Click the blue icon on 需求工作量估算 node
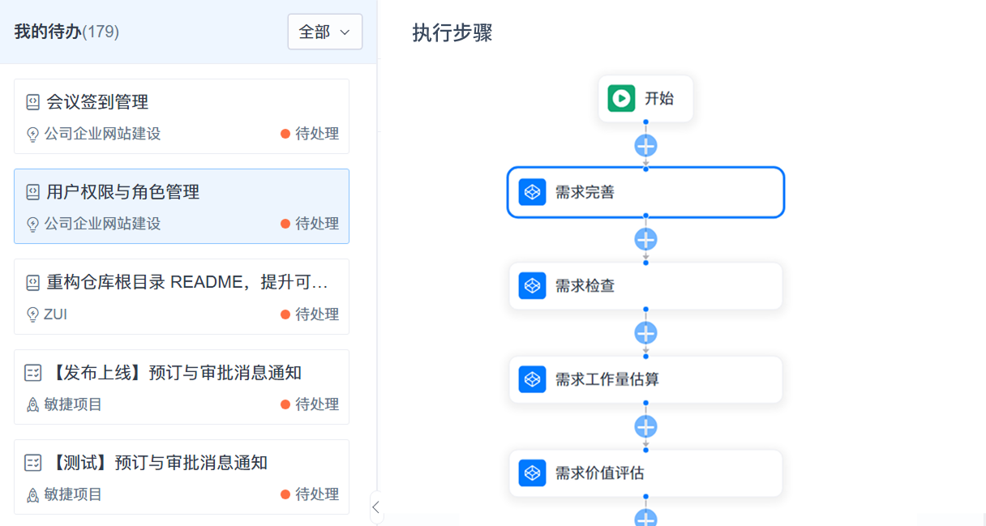 532,378
